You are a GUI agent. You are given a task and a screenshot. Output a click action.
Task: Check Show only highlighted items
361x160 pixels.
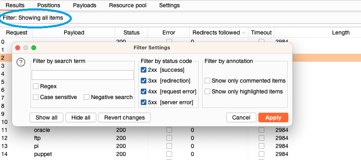pyautogui.click(x=207, y=91)
